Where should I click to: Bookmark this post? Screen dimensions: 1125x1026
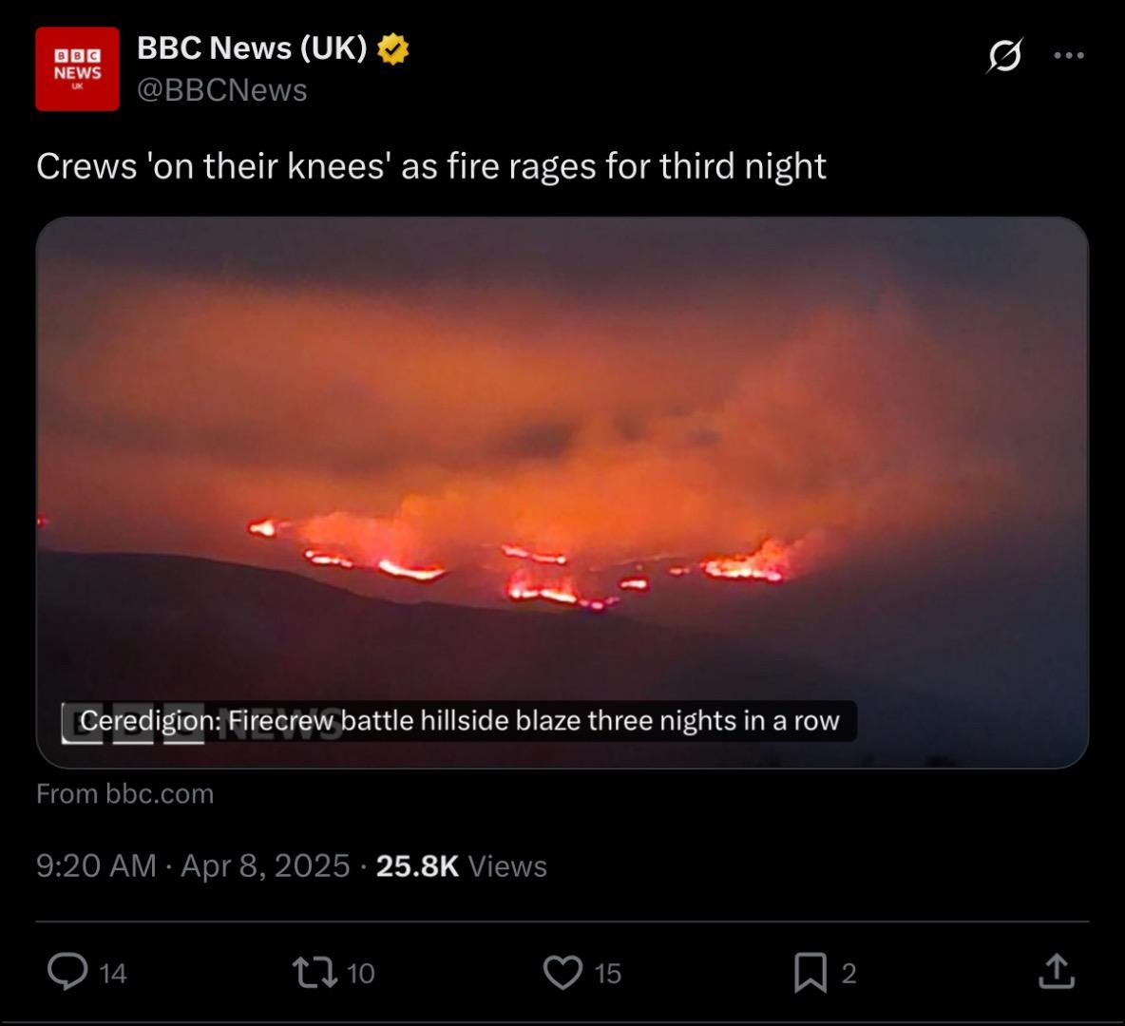coord(810,973)
